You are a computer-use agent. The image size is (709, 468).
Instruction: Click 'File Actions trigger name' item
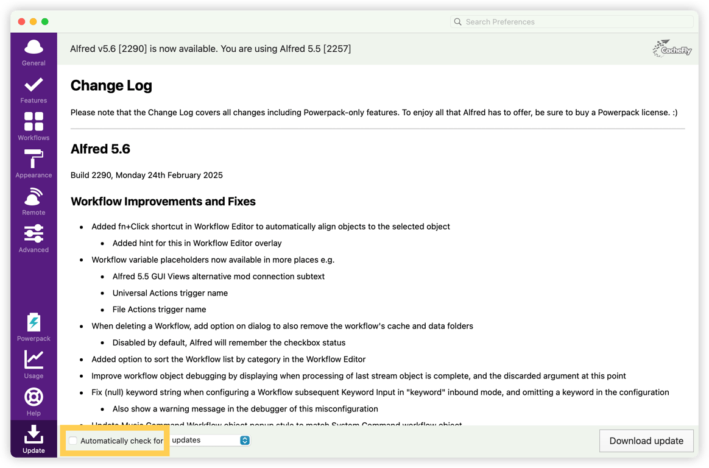tap(159, 310)
